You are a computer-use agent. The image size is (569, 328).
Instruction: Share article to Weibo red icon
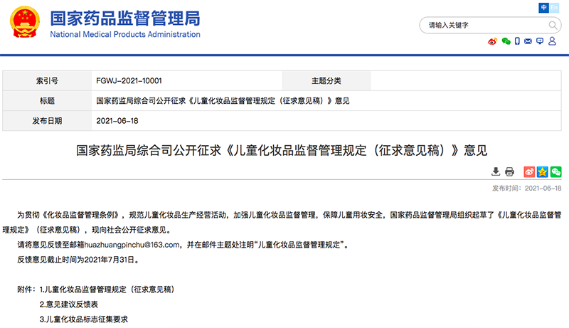point(529,171)
